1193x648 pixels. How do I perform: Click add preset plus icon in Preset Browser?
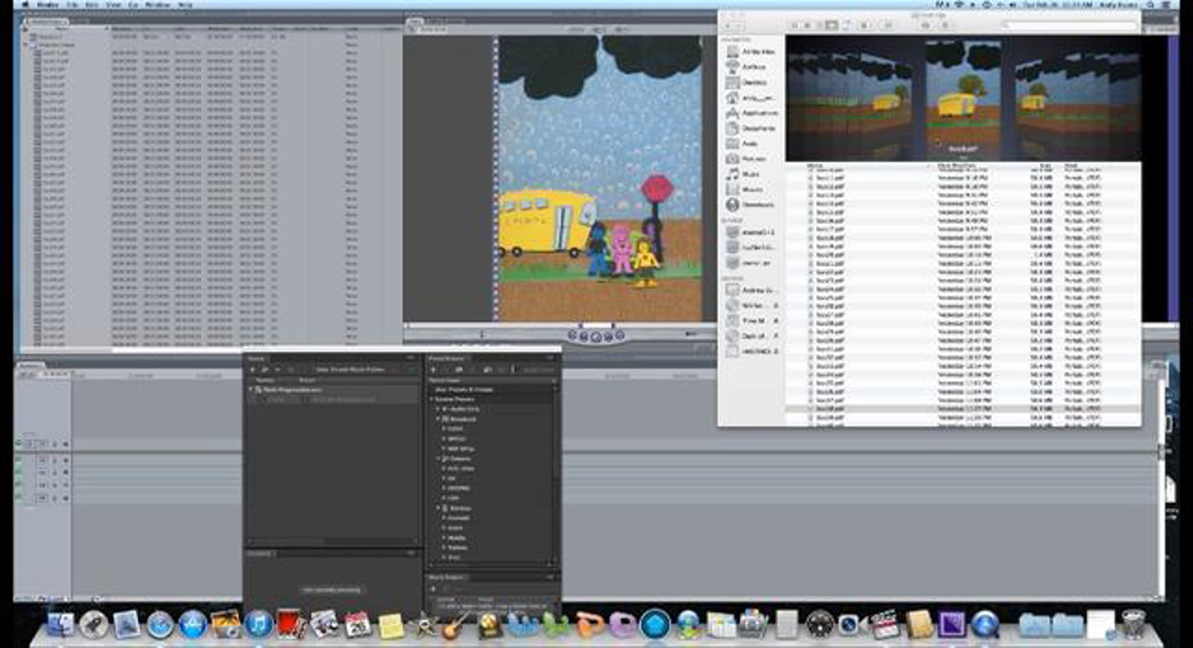tap(433, 370)
